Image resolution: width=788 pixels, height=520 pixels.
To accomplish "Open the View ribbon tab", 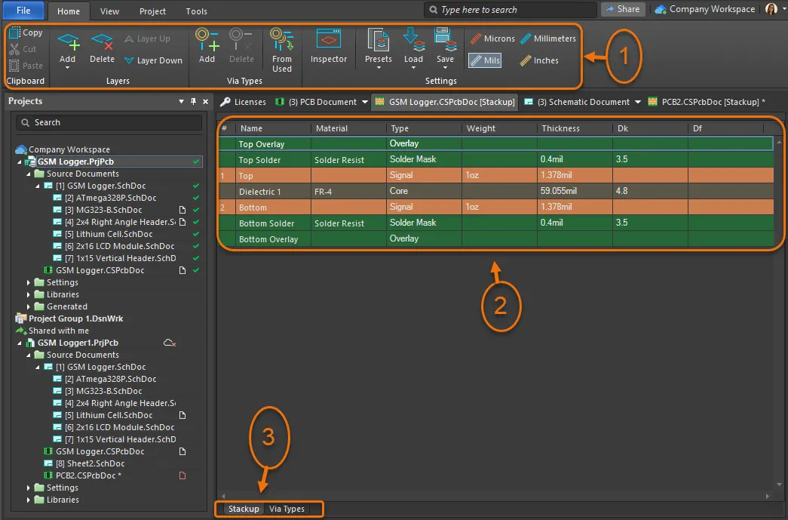I will coord(110,11).
